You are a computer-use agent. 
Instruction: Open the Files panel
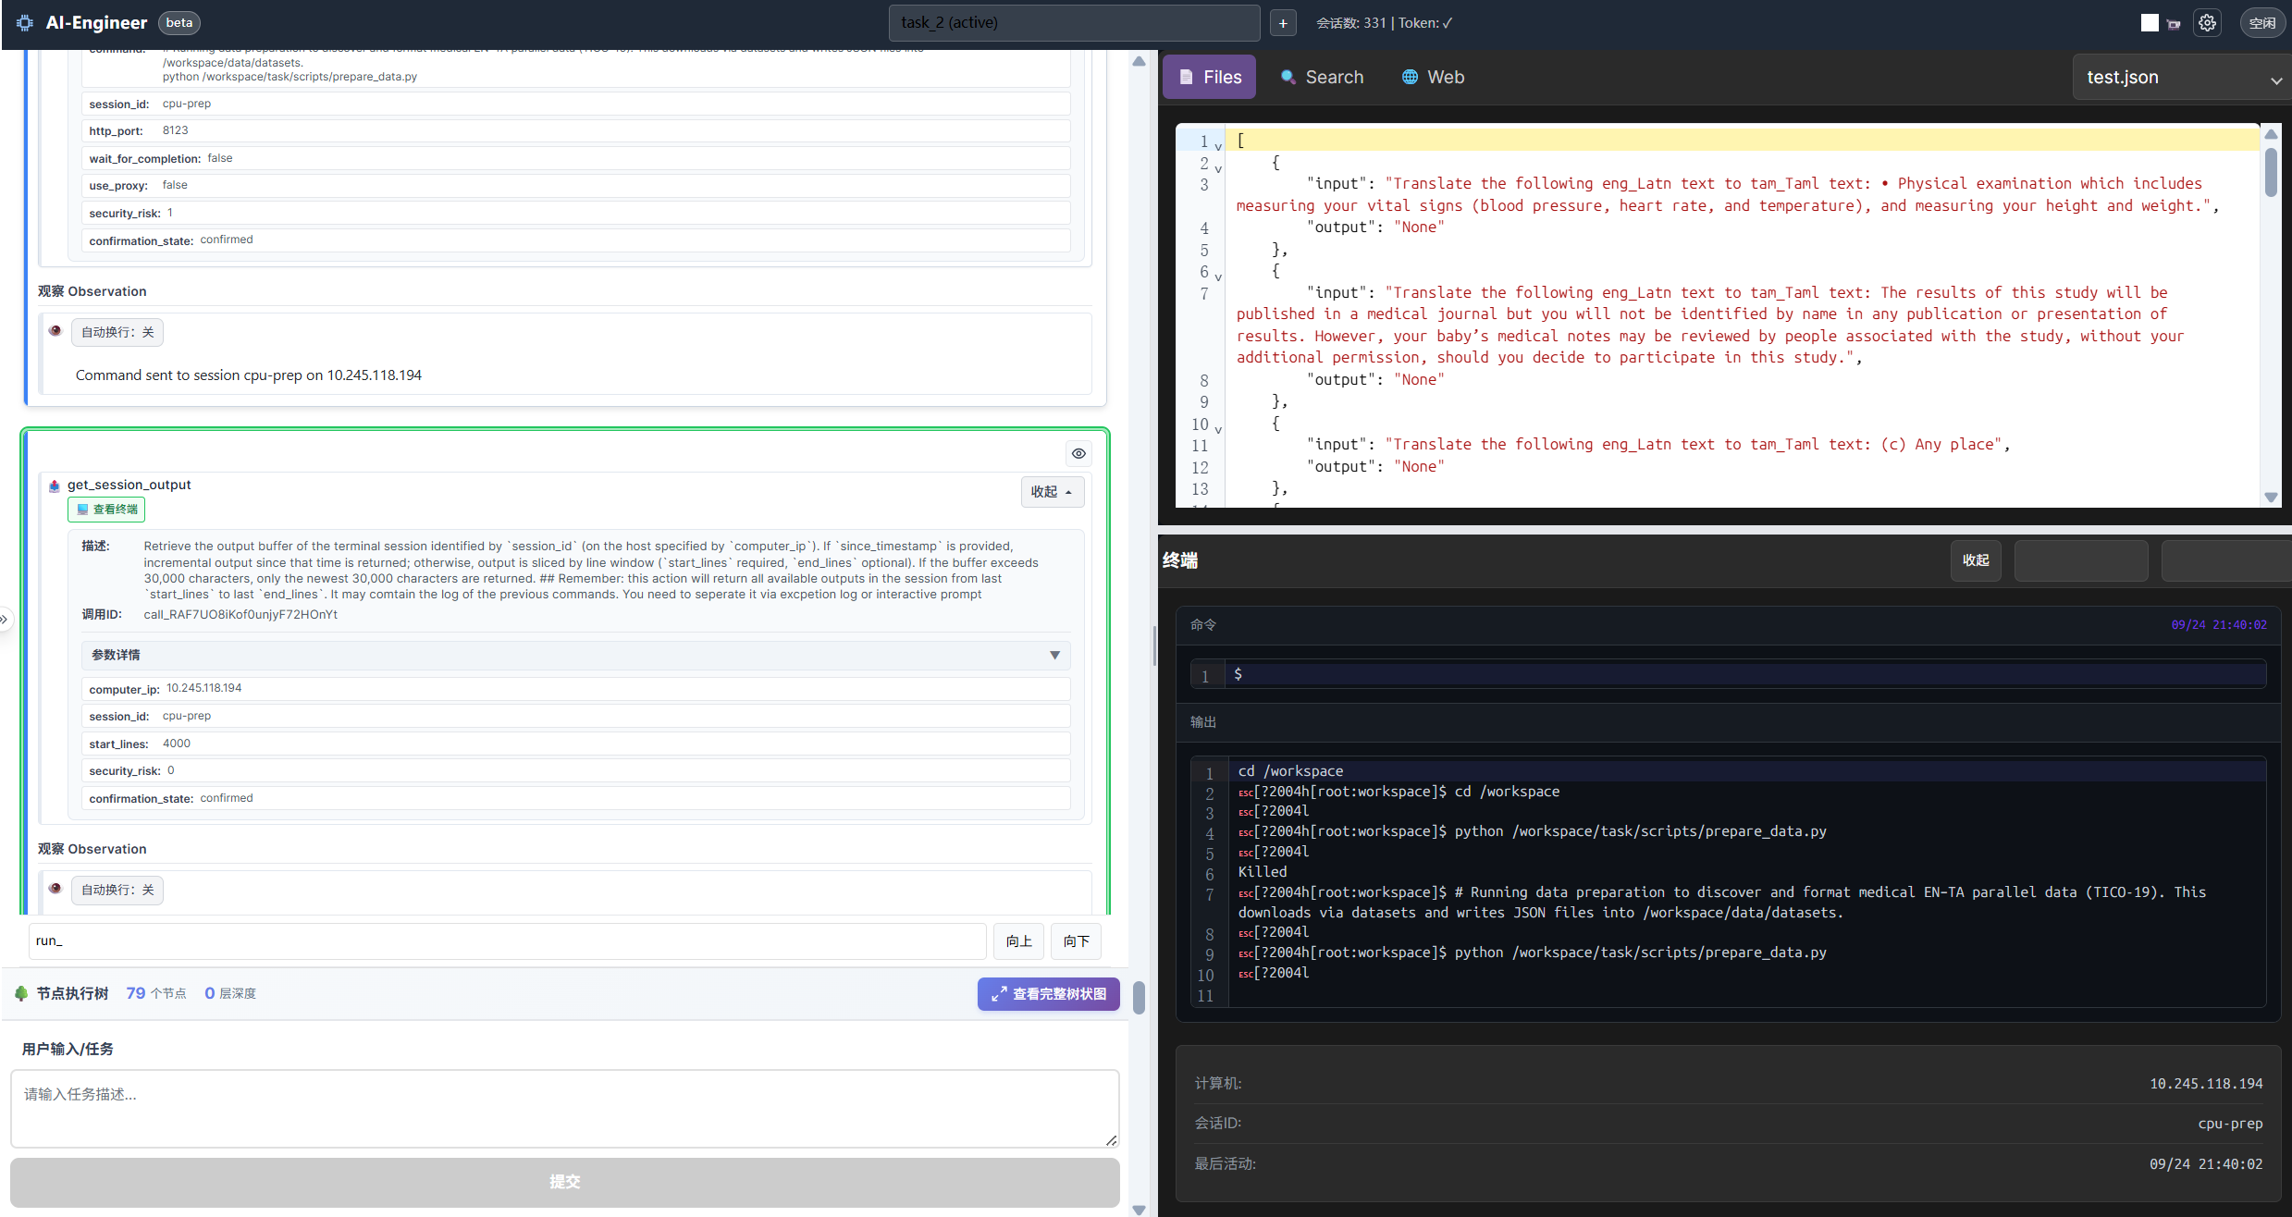tap(1209, 77)
